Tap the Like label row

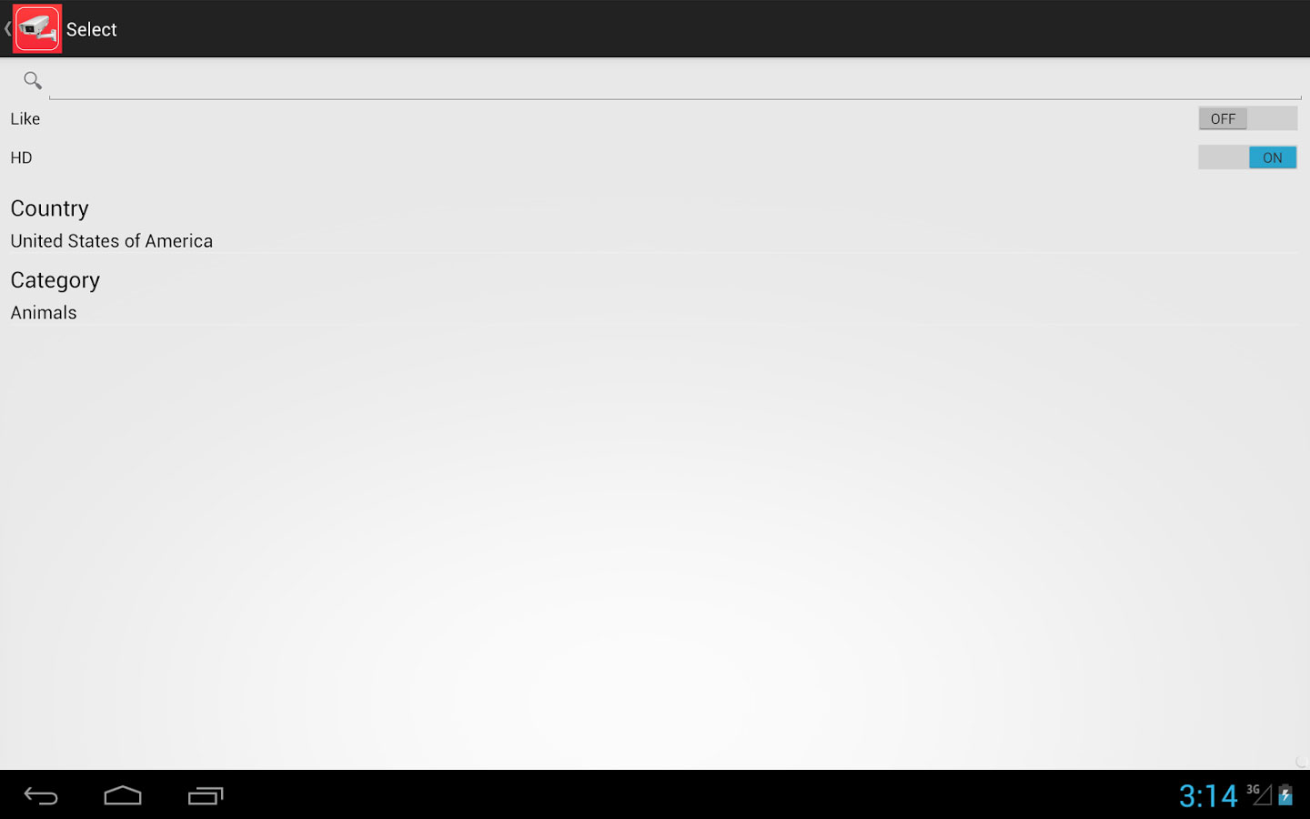(654, 118)
